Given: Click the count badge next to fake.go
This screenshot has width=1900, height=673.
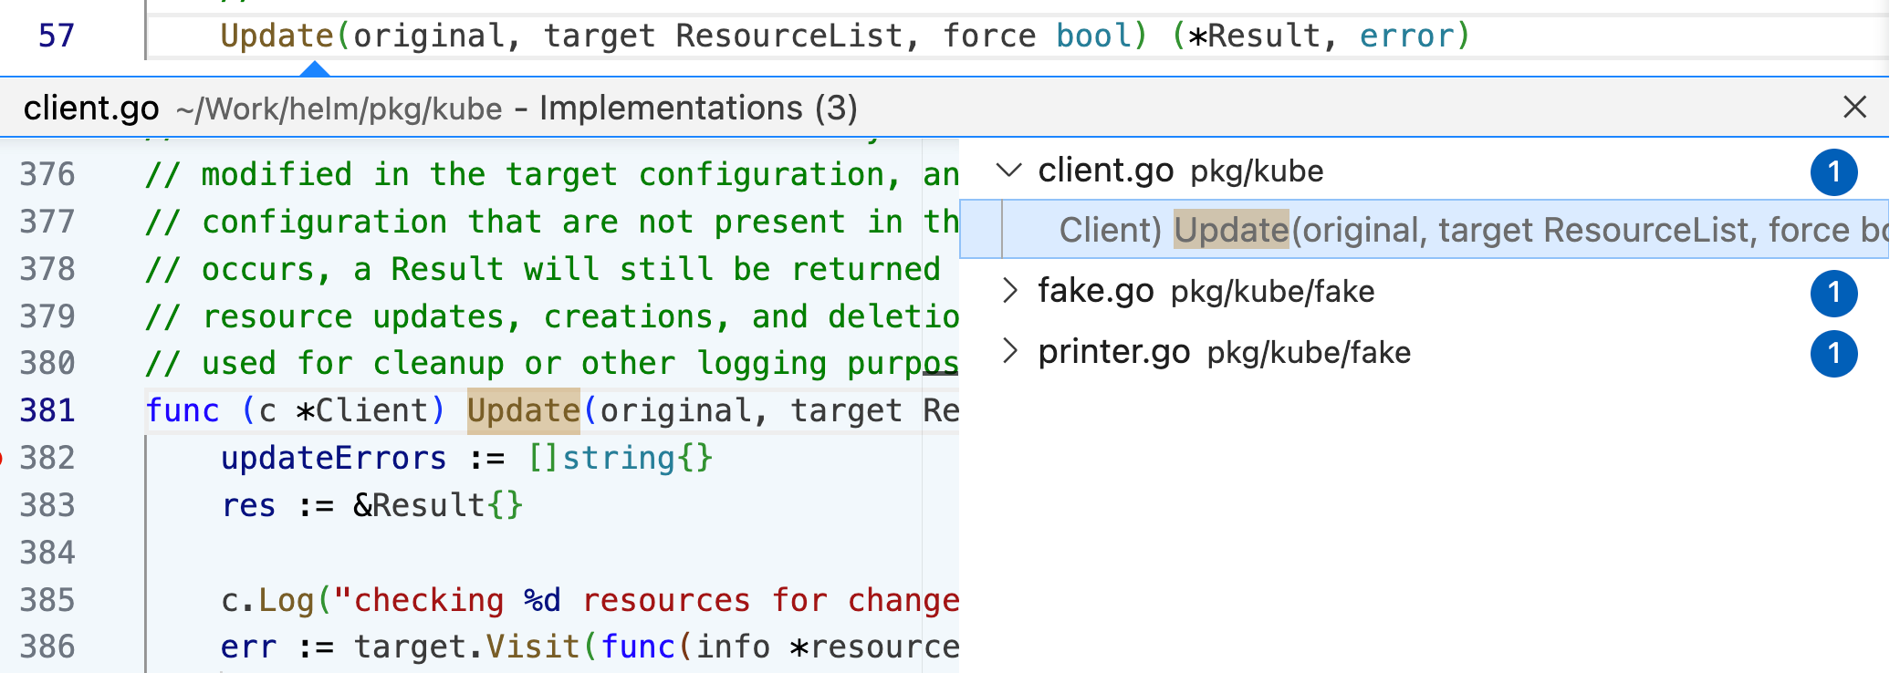Looking at the screenshot, I should coord(1833,293).
